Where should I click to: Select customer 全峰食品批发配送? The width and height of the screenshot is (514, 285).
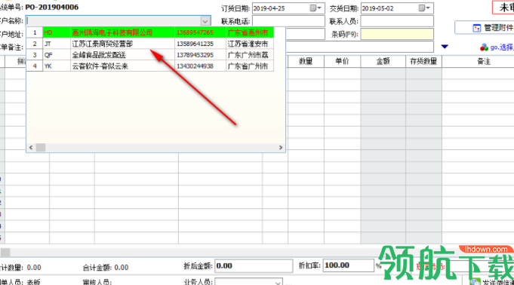[122, 55]
